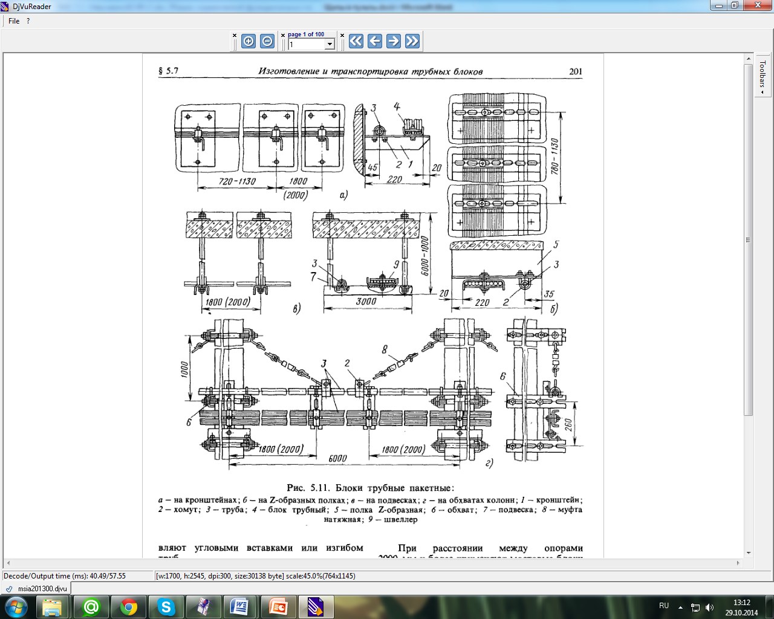Image resolution: width=774 pixels, height=619 pixels.
Task: Click the figure caption 'Рис. 5.11. Блоки трубные пакетные'
Action: click(x=370, y=488)
